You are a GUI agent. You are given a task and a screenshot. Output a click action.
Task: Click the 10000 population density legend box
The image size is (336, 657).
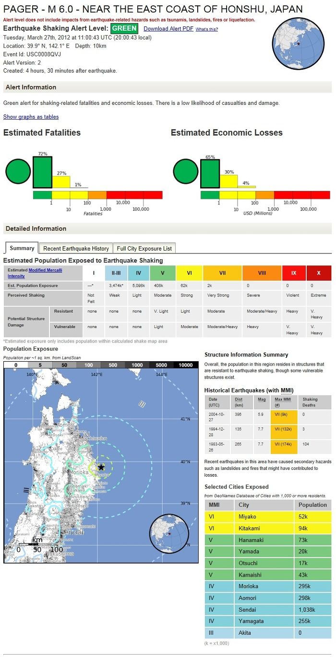pos(186,365)
